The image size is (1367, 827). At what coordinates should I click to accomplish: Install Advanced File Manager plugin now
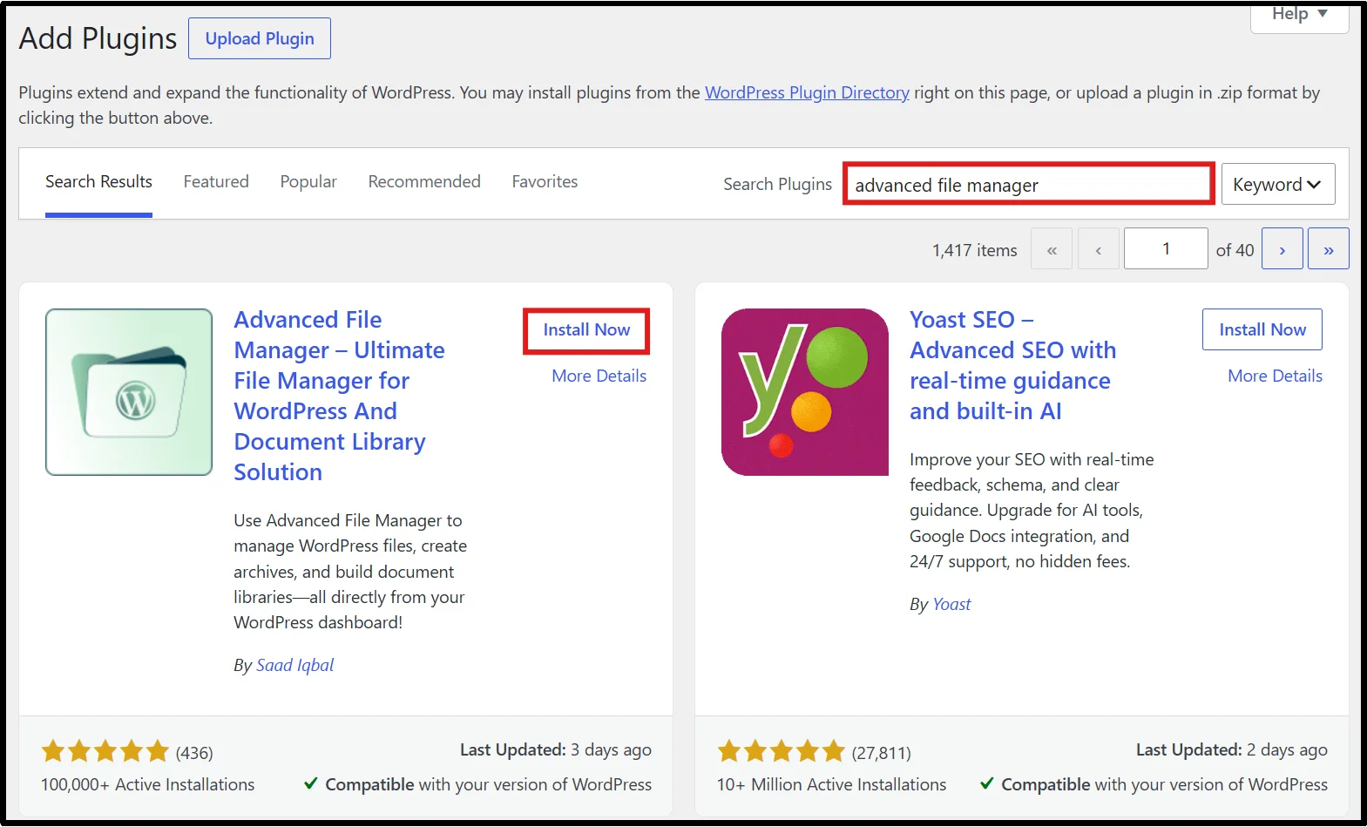pyautogui.click(x=586, y=330)
